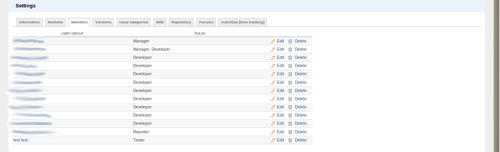Image resolution: width=500 pixels, height=152 pixels.
Task: Open Activities (time tracking) tab
Action: (243, 22)
